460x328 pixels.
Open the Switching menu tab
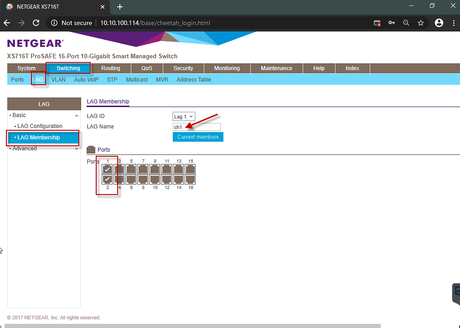68,68
